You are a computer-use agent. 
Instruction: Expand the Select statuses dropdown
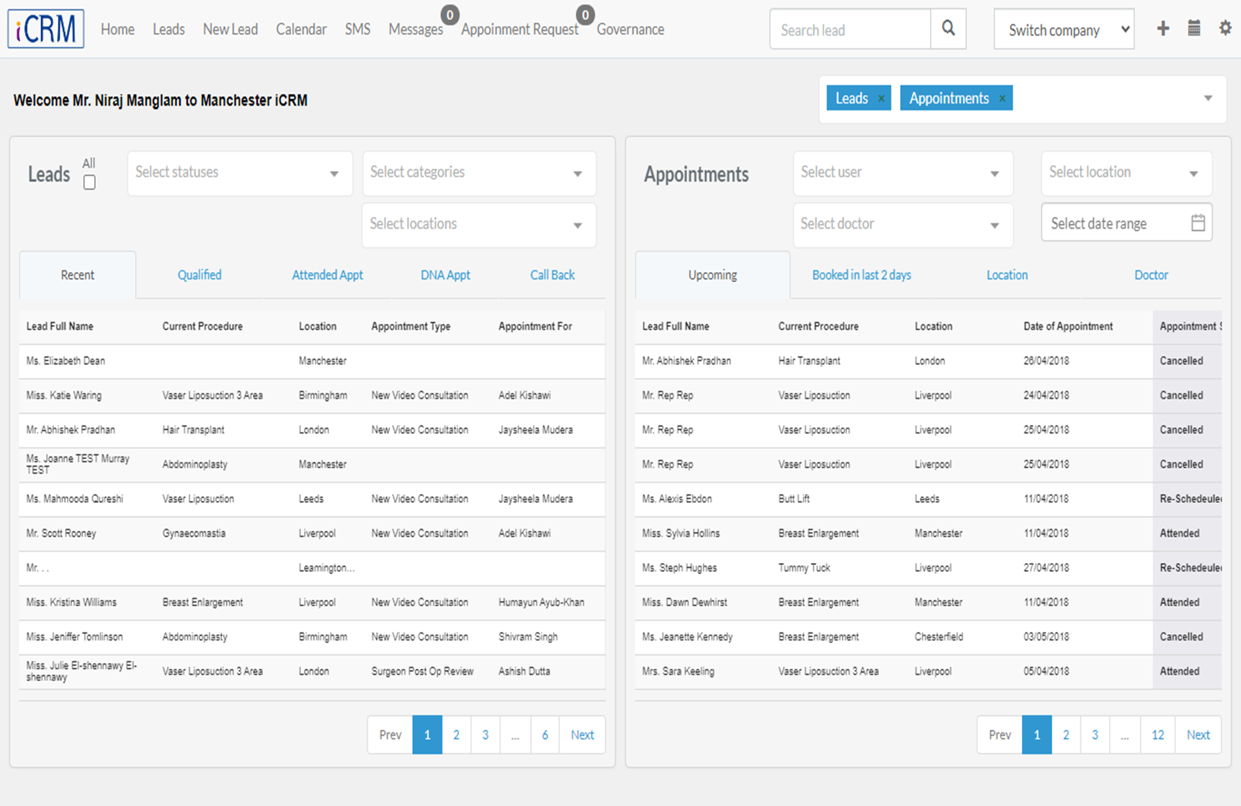(x=240, y=173)
